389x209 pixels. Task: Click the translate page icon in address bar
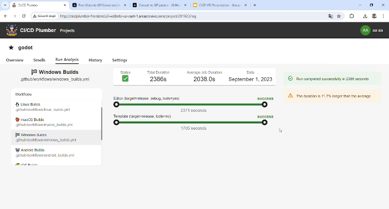(331, 16)
